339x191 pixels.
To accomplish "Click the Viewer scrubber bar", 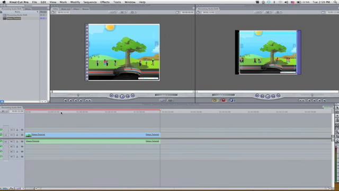I will tap(122, 92).
